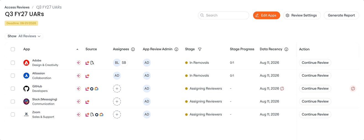The height and width of the screenshot is (140, 364).
Task: Click the Lumos source icon in Atlassian row
Action: [87, 76]
